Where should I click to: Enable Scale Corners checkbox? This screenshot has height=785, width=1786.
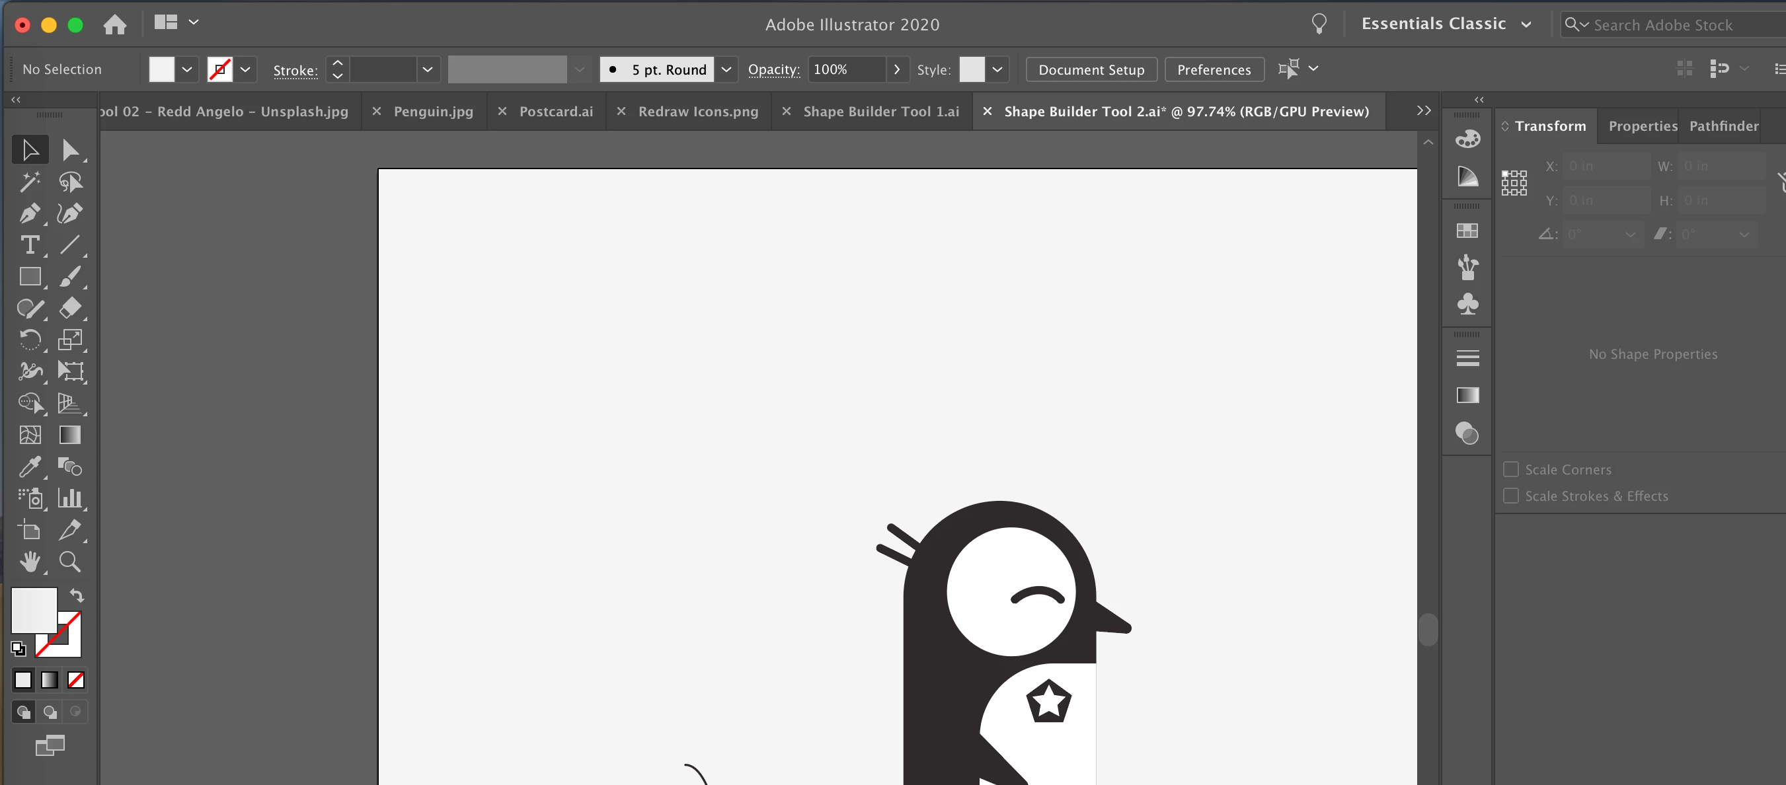pyautogui.click(x=1511, y=469)
